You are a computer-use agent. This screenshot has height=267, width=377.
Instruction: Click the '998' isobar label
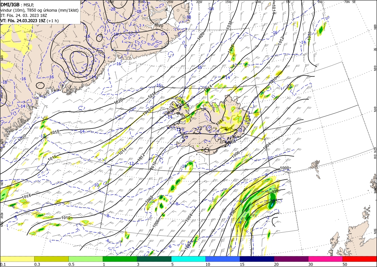tap(233, 213)
